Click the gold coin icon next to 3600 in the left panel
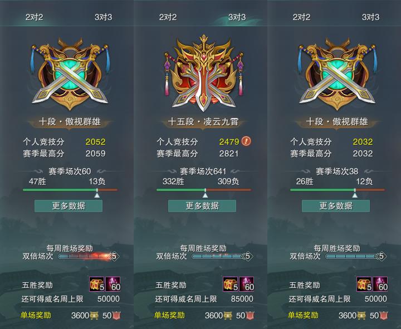The width and height of the screenshot is (401, 329). (94, 316)
